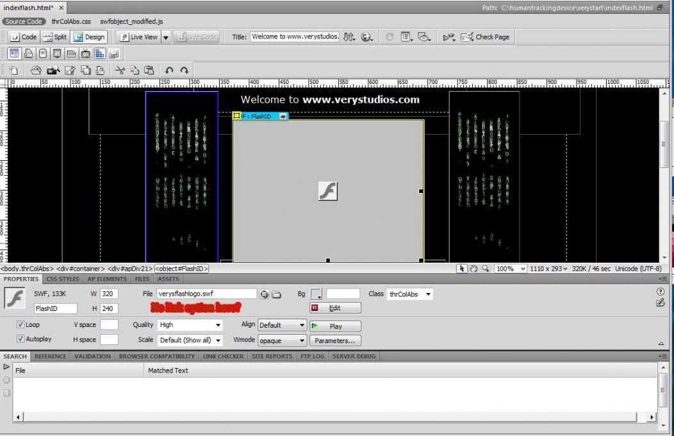This screenshot has height=436, width=674.
Task: Collapse Properties panel expander arrow
Action: point(661,343)
